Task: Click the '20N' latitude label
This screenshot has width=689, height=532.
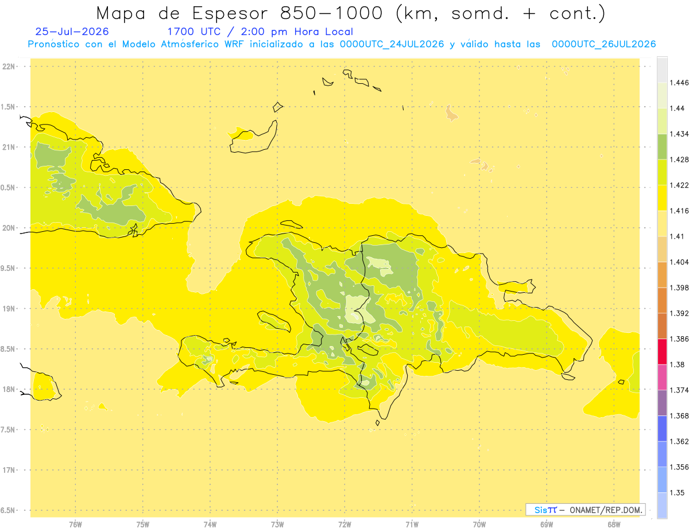Action: click(x=9, y=228)
